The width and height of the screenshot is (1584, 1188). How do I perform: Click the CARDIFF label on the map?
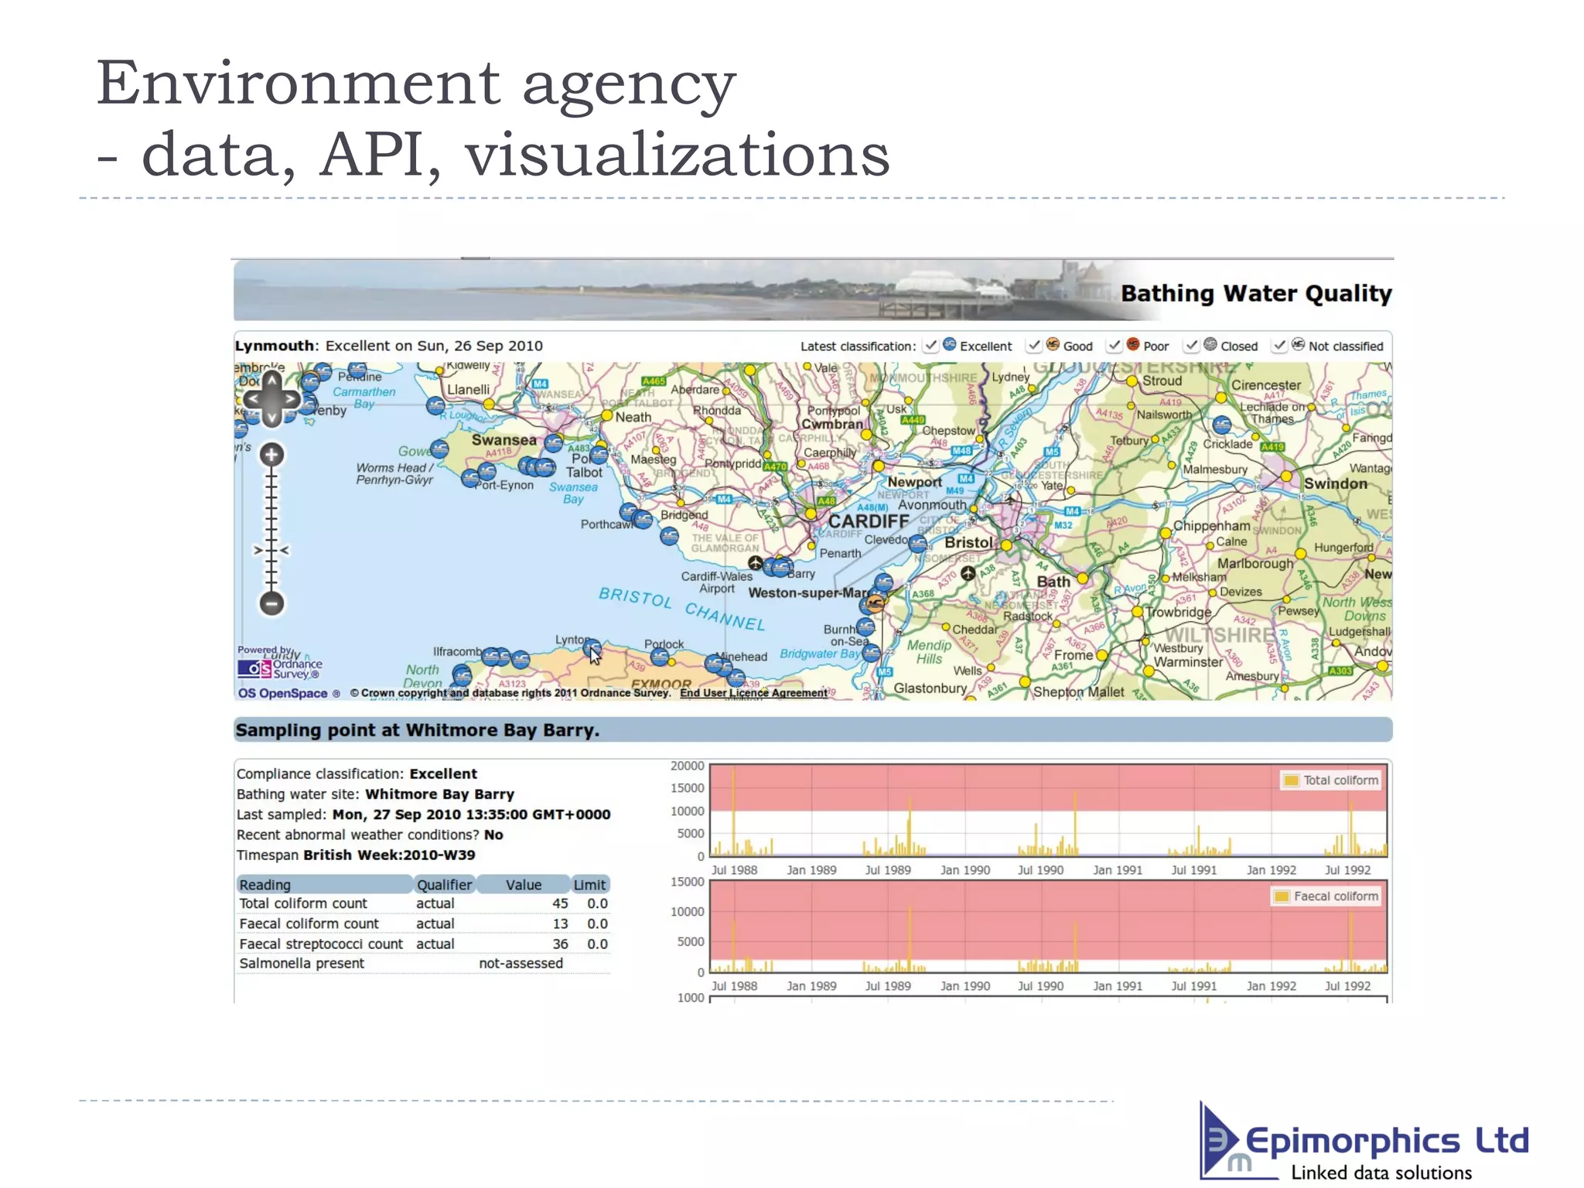[x=869, y=521]
